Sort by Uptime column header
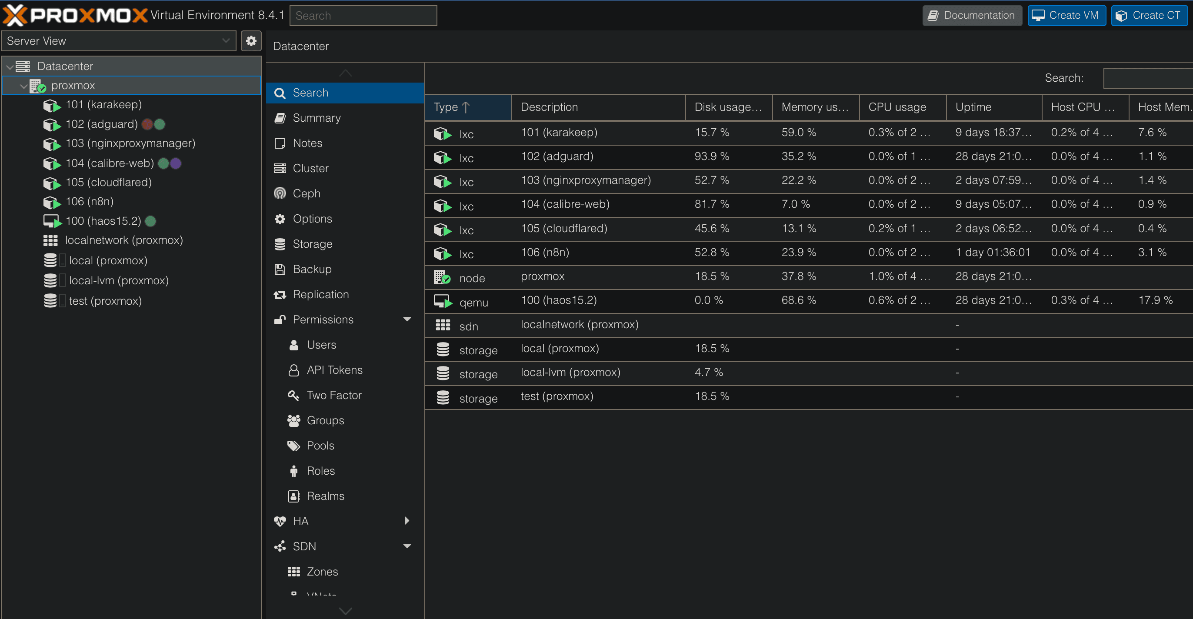Viewport: 1193px width, 619px height. 994,107
